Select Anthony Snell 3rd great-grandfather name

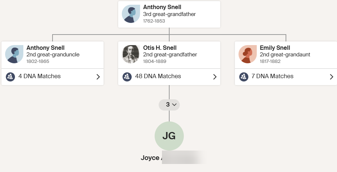coord(162,7)
